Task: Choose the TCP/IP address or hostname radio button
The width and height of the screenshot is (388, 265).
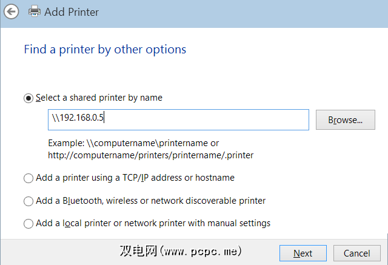Action: click(28, 178)
